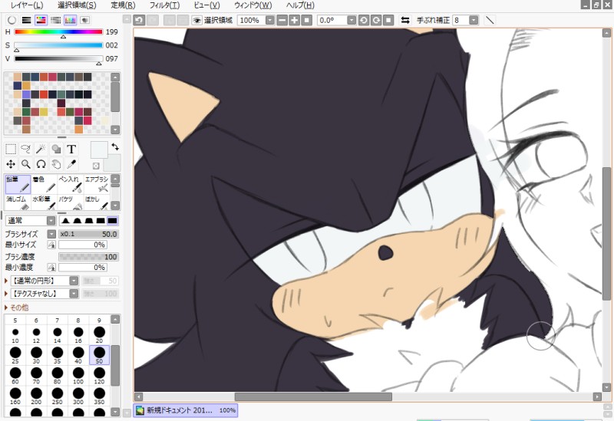Toggle pressure for 最小濃度
614x421 pixels.
51,268
